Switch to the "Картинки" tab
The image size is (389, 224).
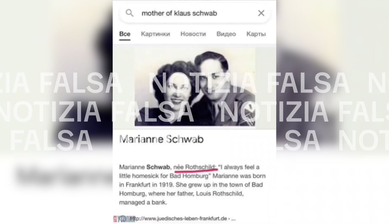(x=156, y=34)
